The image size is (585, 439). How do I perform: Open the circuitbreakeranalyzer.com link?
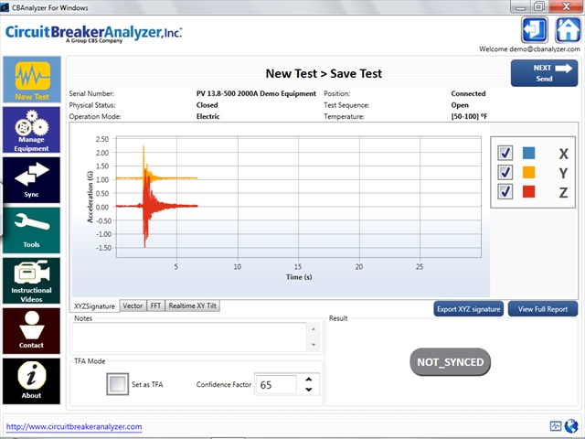74,427
